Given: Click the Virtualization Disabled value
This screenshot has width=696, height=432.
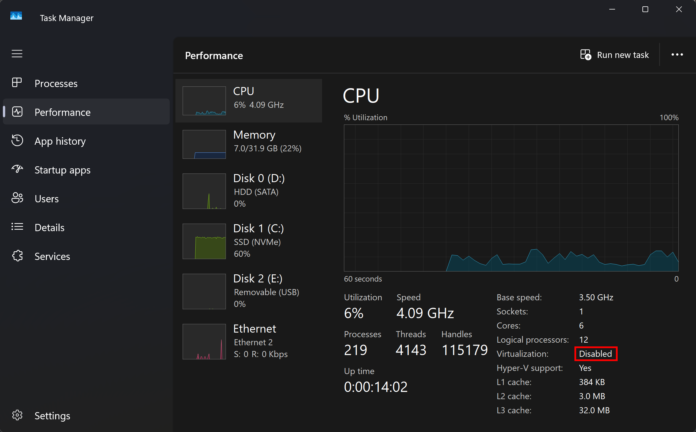Looking at the screenshot, I should [595, 354].
